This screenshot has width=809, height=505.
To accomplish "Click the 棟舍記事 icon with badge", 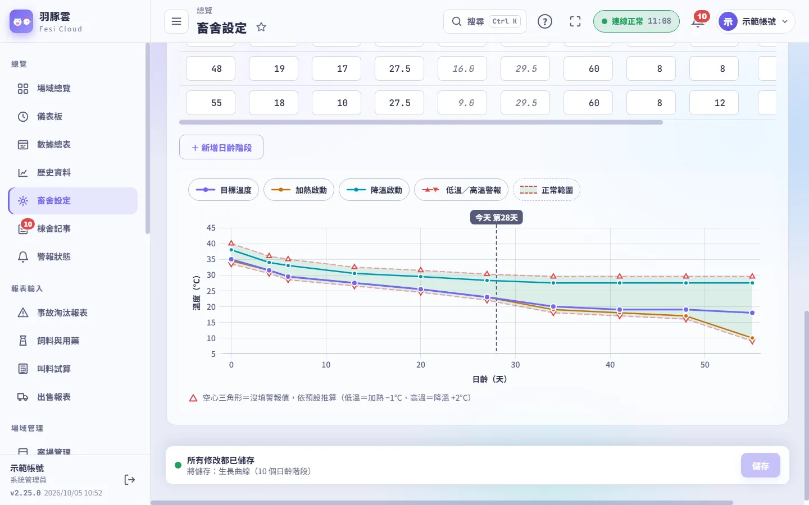I will [x=23, y=229].
